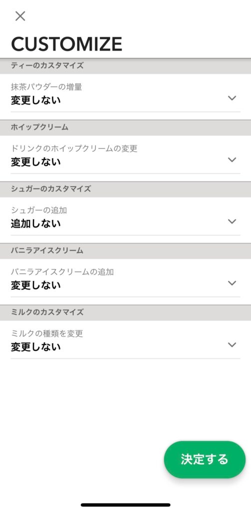
Task: Select the 抹茶パウダーの増量 field label
Action: pos(46,87)
